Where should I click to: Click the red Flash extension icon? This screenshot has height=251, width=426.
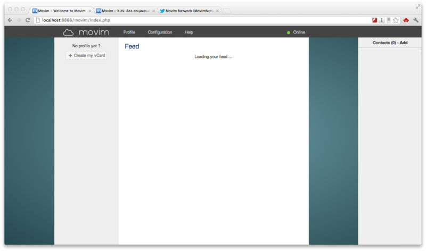(x=374, y=20)
